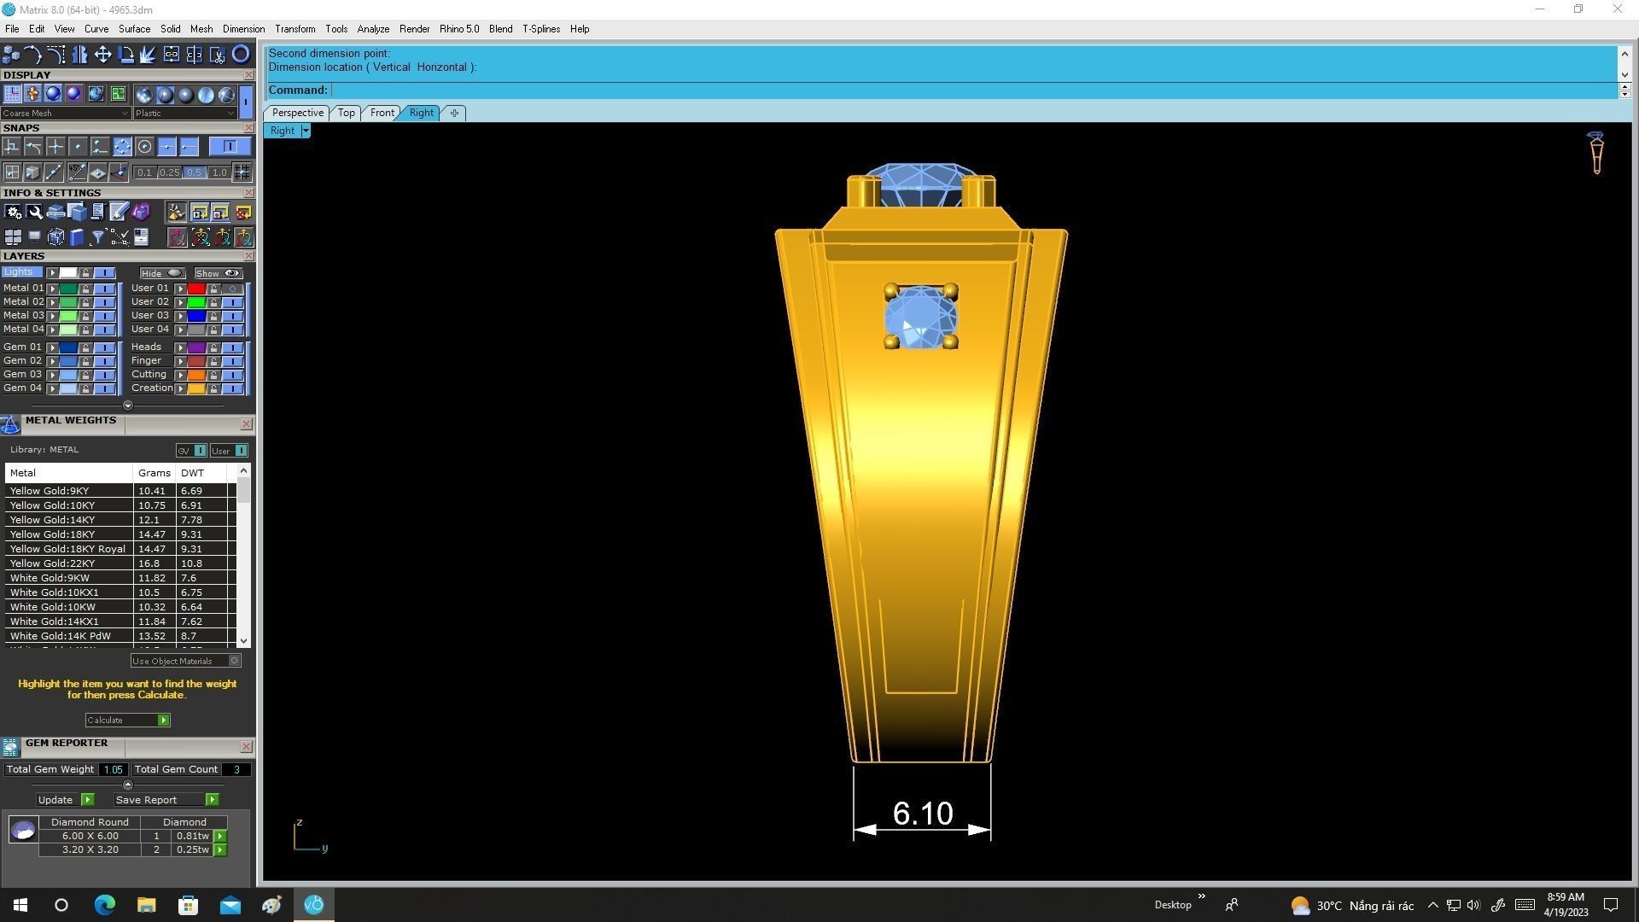Click the torus ring icon in top toolbar

tap(241, 55)
